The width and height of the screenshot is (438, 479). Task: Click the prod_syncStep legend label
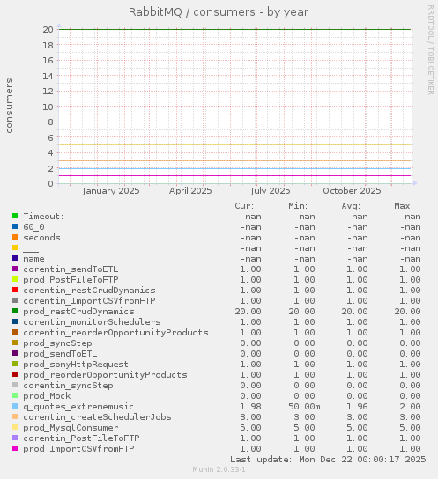click(57, 343)
